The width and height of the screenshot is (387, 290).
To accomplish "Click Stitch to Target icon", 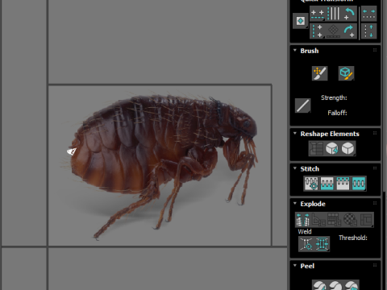I will coord(311,184).
